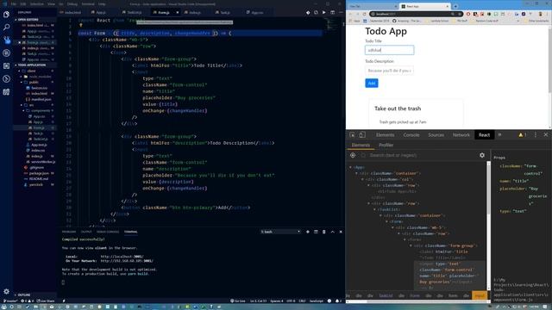Click the master branch in status bar
This screenshot has height=310, width=552.
(10, 301)
